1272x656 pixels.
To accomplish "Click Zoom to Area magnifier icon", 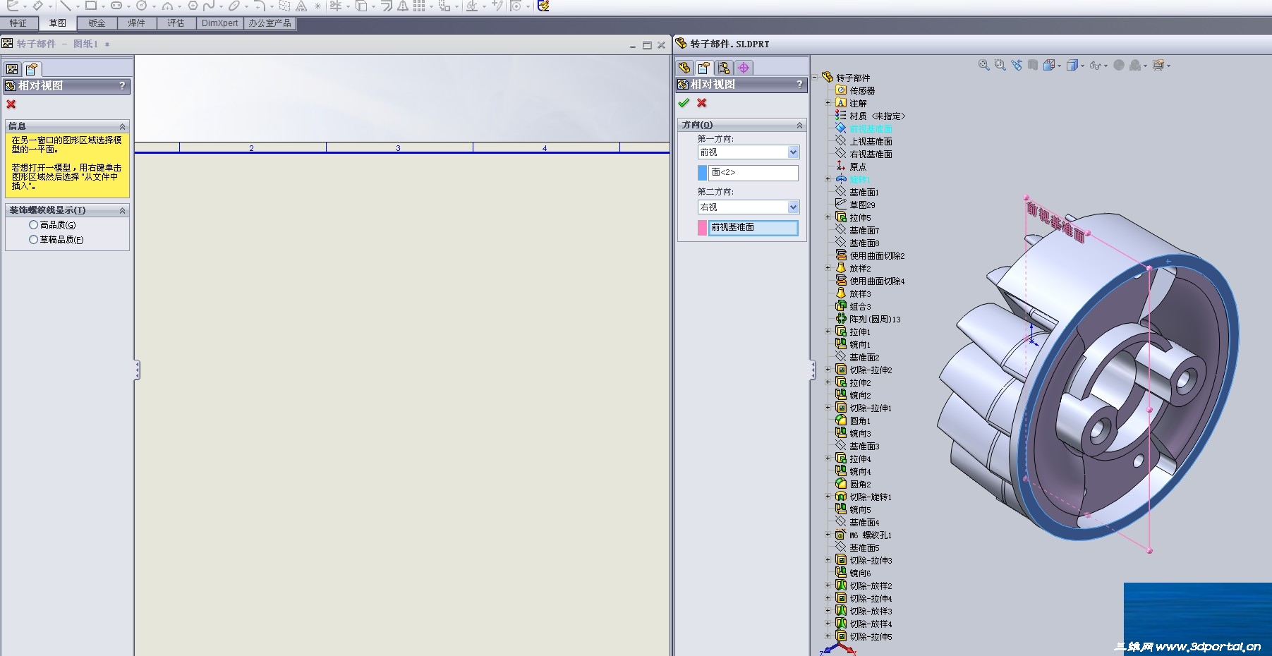I will (1000, 65).
